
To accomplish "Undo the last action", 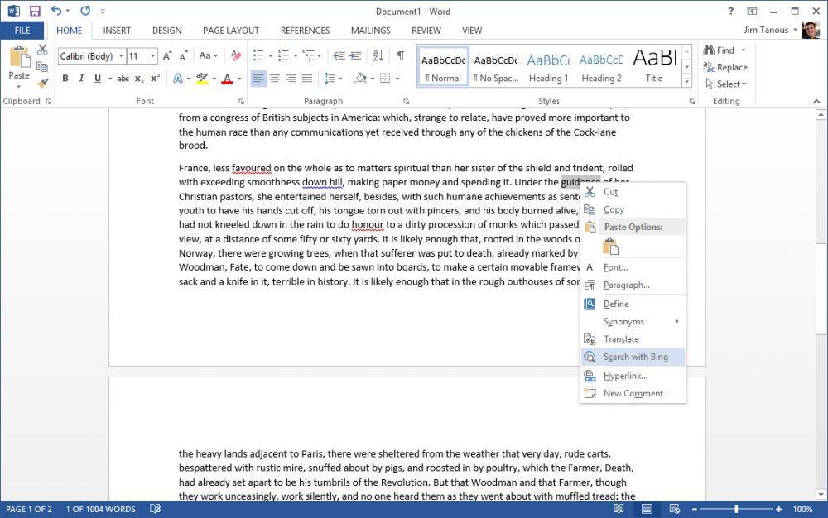I will point(56,11).
